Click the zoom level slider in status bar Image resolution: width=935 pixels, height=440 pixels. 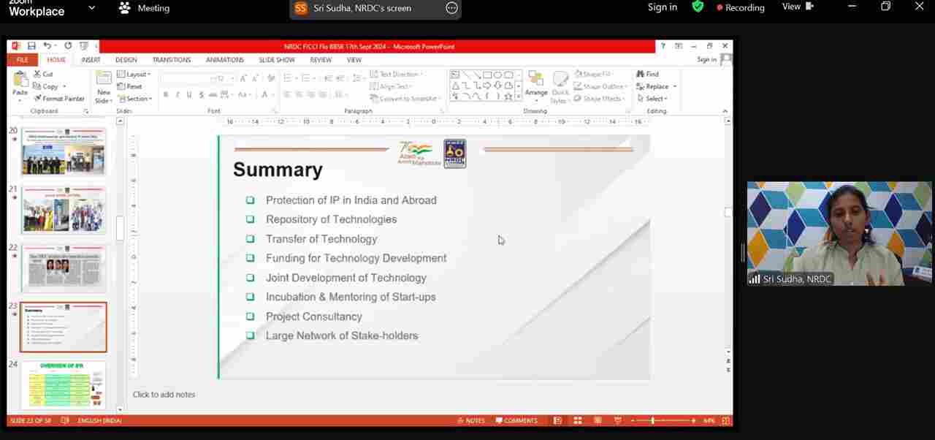[652, 421]
